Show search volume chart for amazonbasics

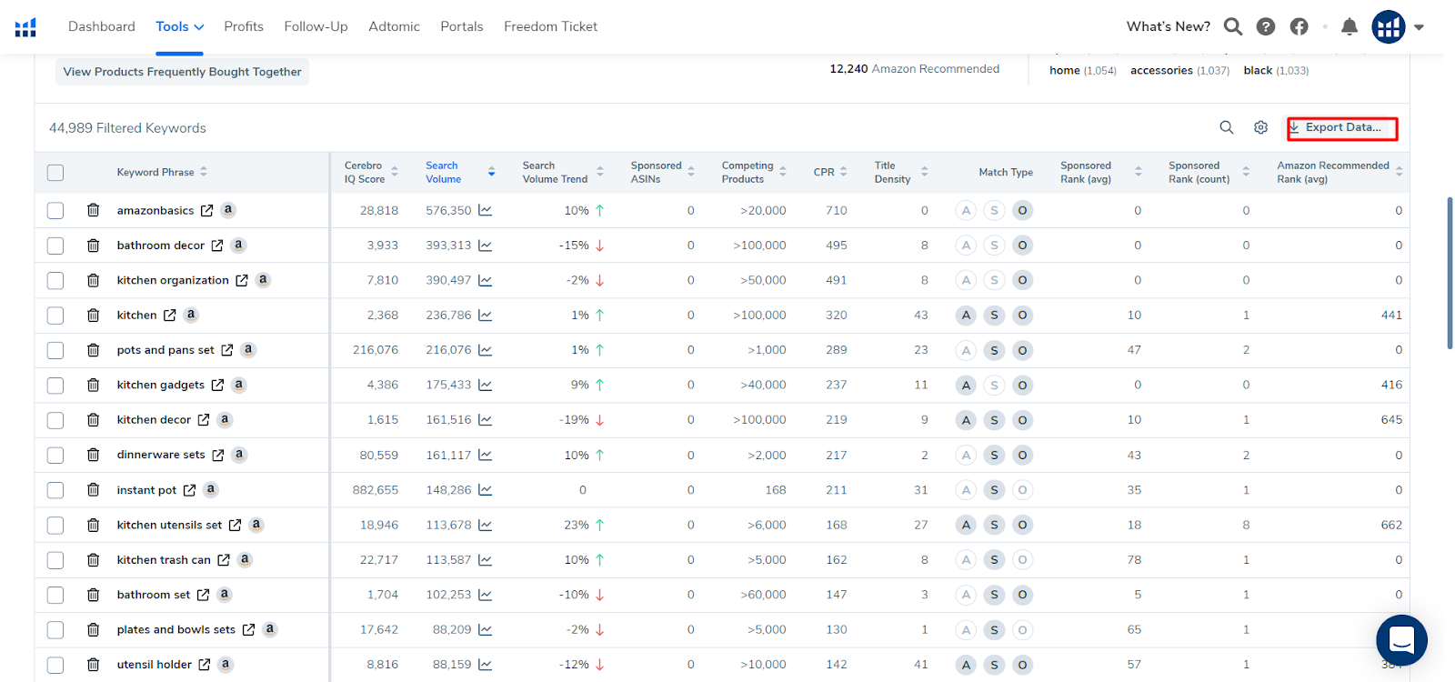click(486, 211)
